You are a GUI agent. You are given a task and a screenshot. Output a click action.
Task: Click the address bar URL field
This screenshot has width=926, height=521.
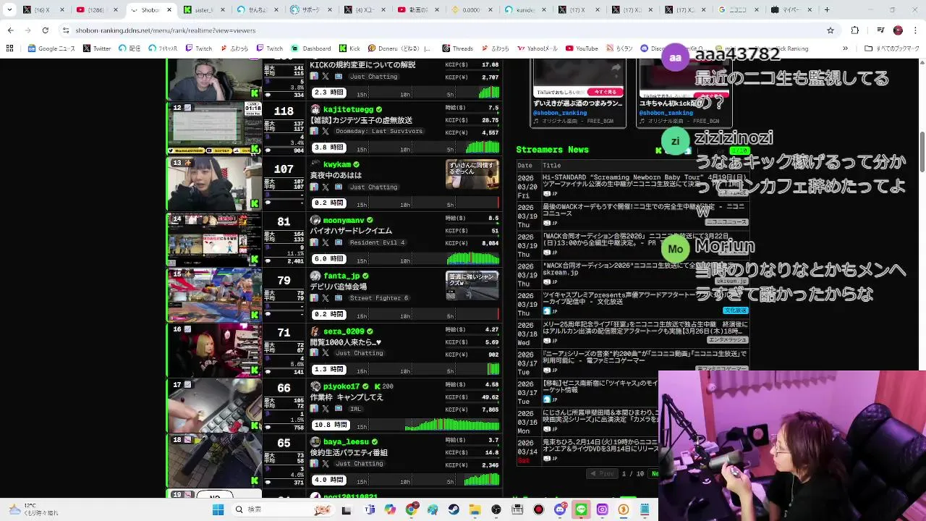tap(434, 30)
